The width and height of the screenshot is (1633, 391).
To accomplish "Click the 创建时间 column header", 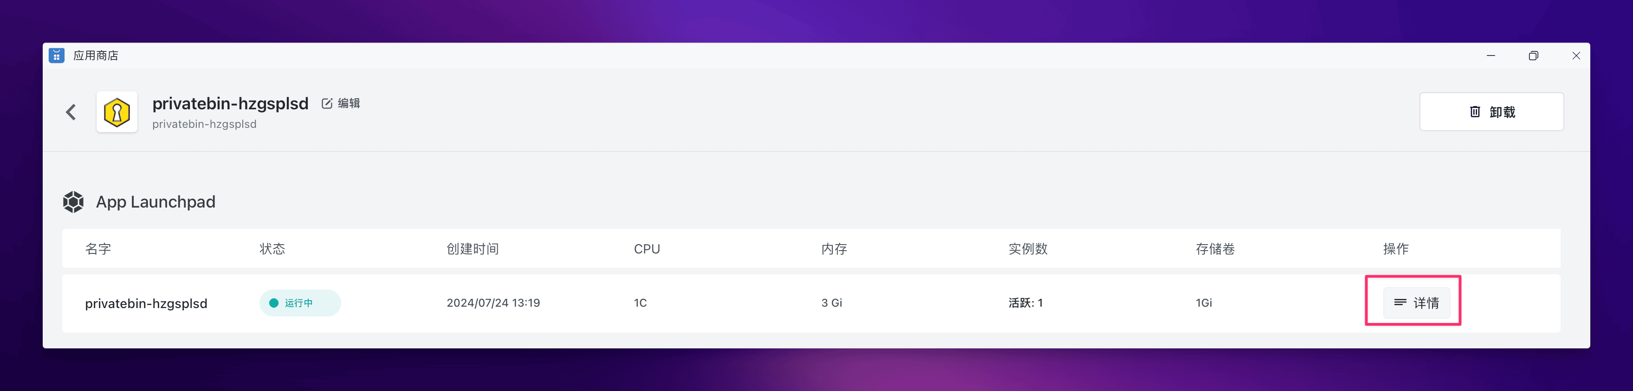I will point(472,249).
